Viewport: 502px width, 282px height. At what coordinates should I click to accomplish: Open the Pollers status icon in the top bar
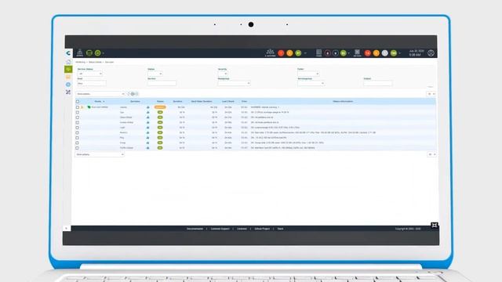point(80,52)
